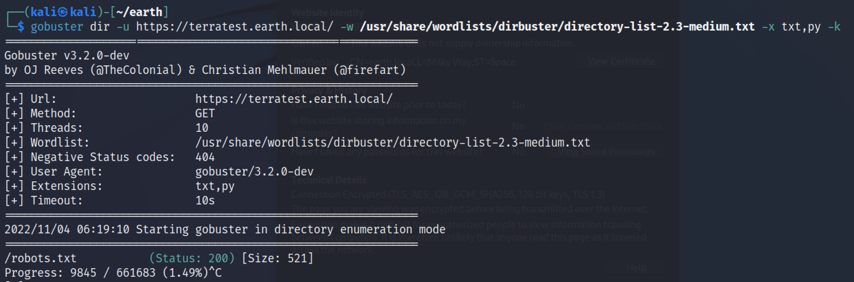Click the /robots.txt result entry
854x282 pixels.
click(40, 258)
